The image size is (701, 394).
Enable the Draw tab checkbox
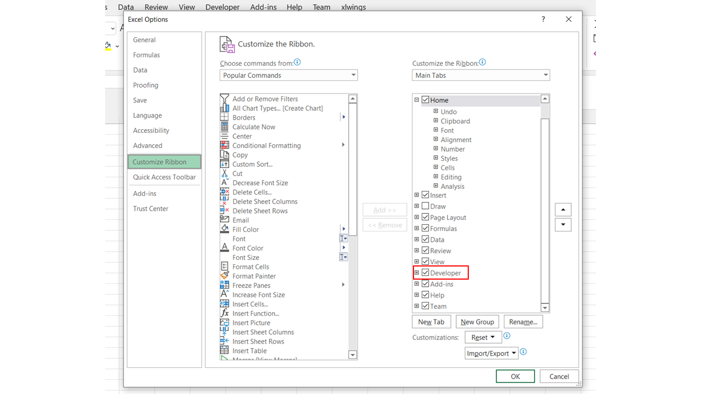coord(426,206)
